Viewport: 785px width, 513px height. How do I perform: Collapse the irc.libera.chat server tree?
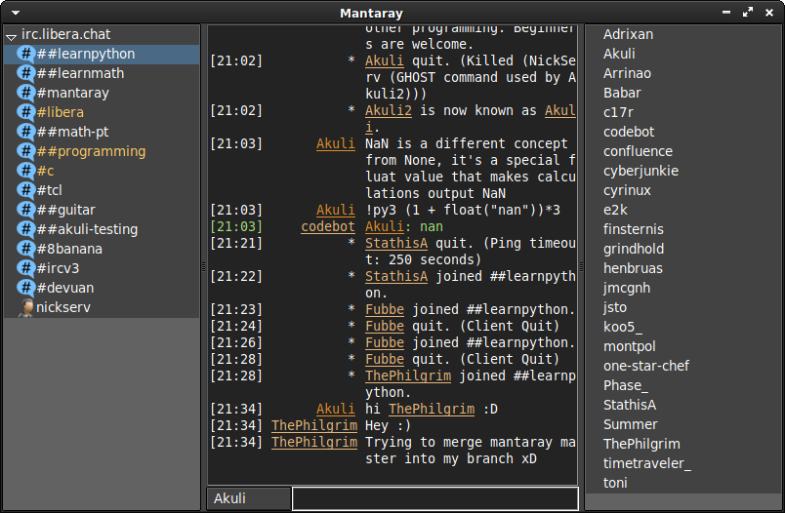pos(11,35)
